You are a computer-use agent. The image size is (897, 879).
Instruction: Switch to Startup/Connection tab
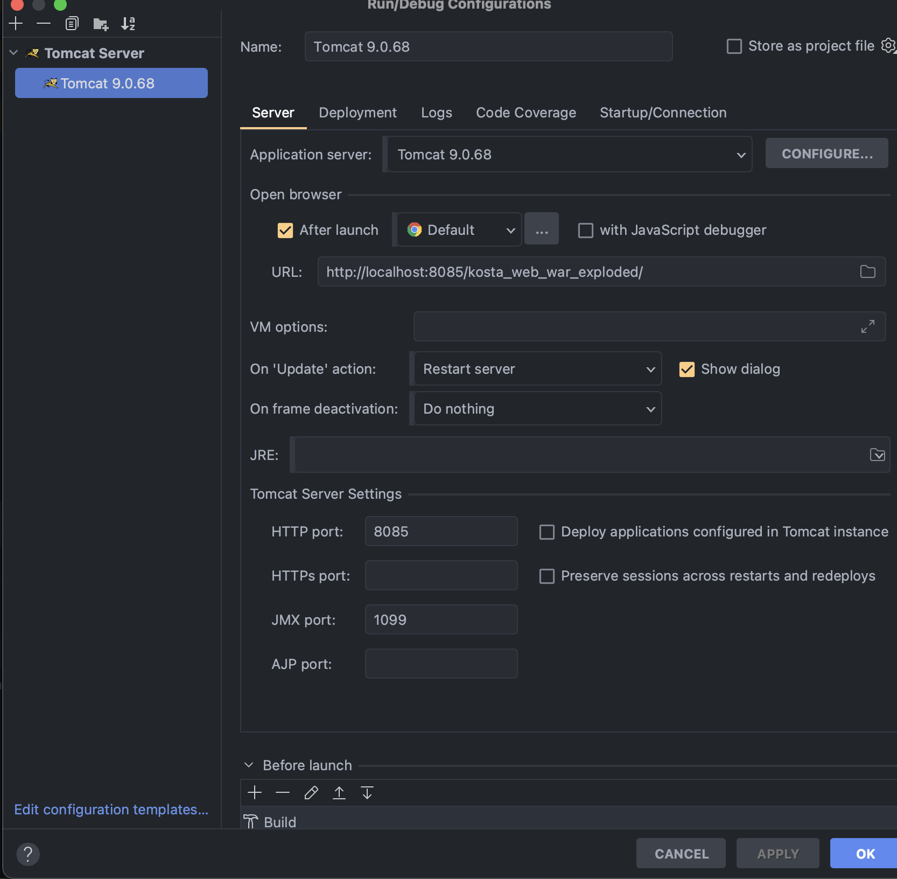pos(663,113)
